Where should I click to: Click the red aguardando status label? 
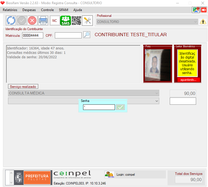188,80
